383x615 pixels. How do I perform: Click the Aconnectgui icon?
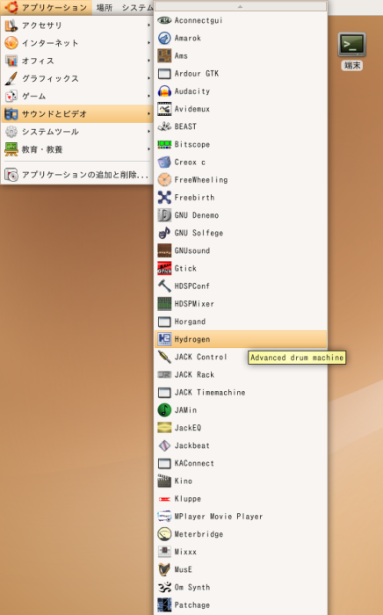164,20
